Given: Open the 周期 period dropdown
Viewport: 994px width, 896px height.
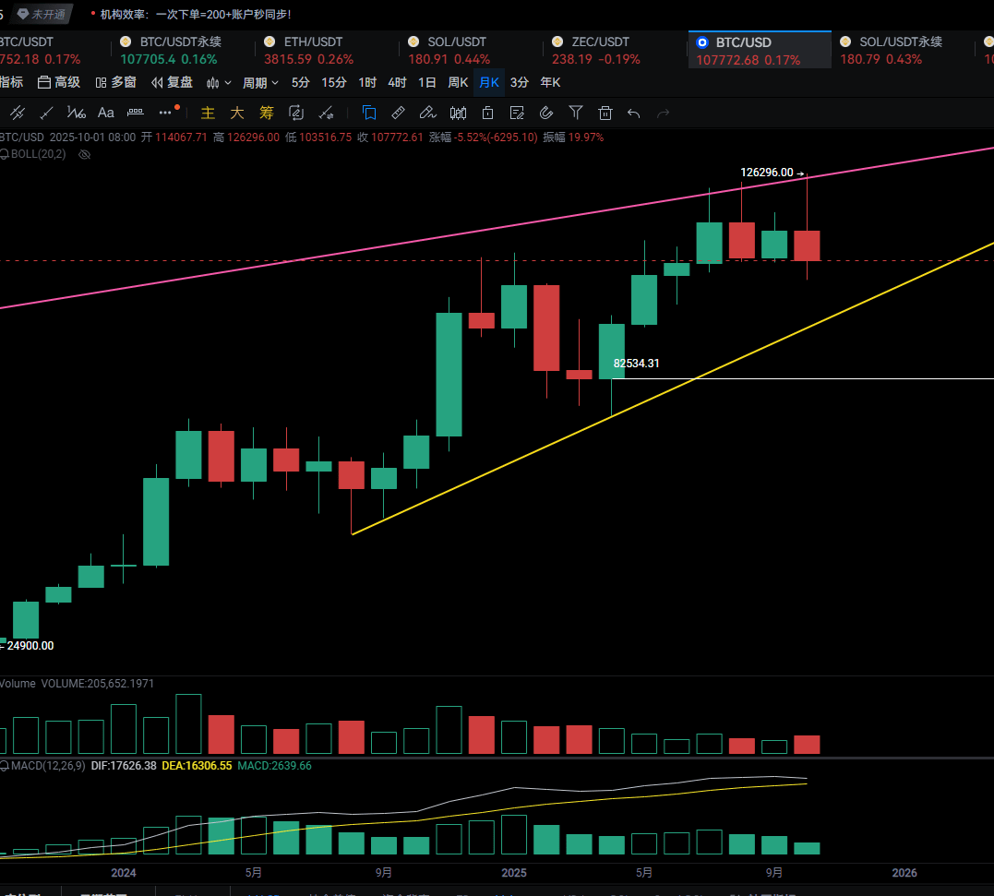Looking at the screenshot, I should click(x=260, y=82).
